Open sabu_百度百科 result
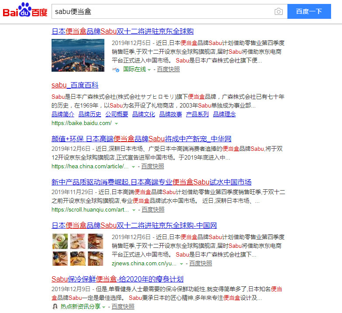The height and width of the screenshot is (313, 342). [x=75, y=85]
